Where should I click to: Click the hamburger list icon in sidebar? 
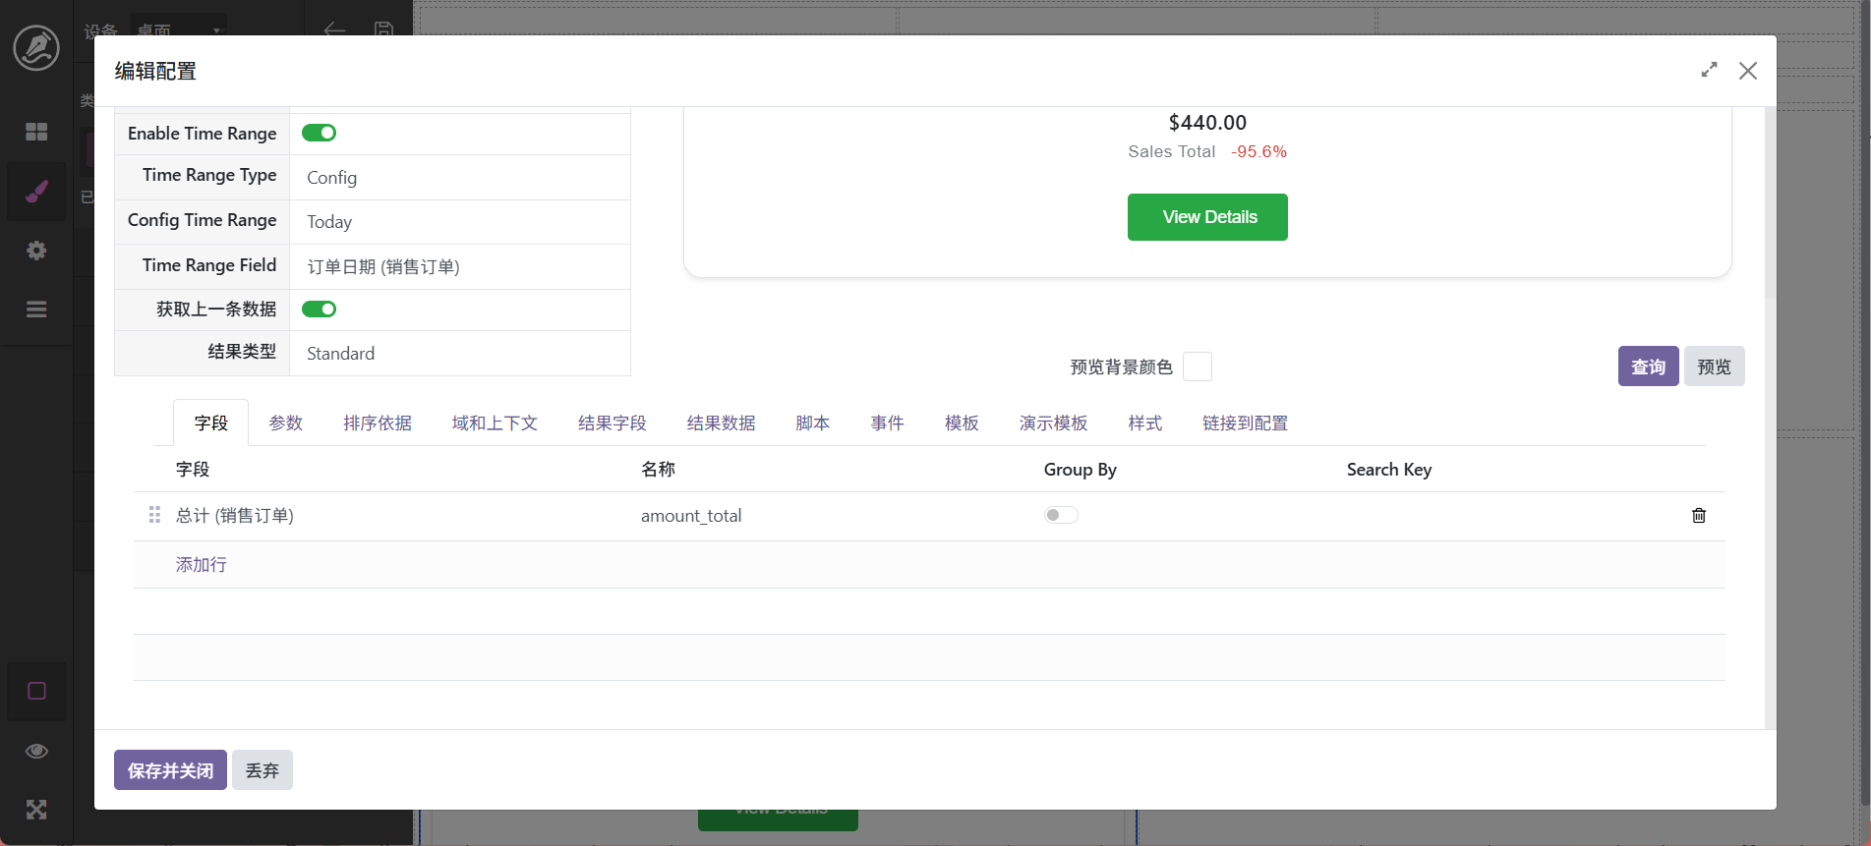coord(36,310)
